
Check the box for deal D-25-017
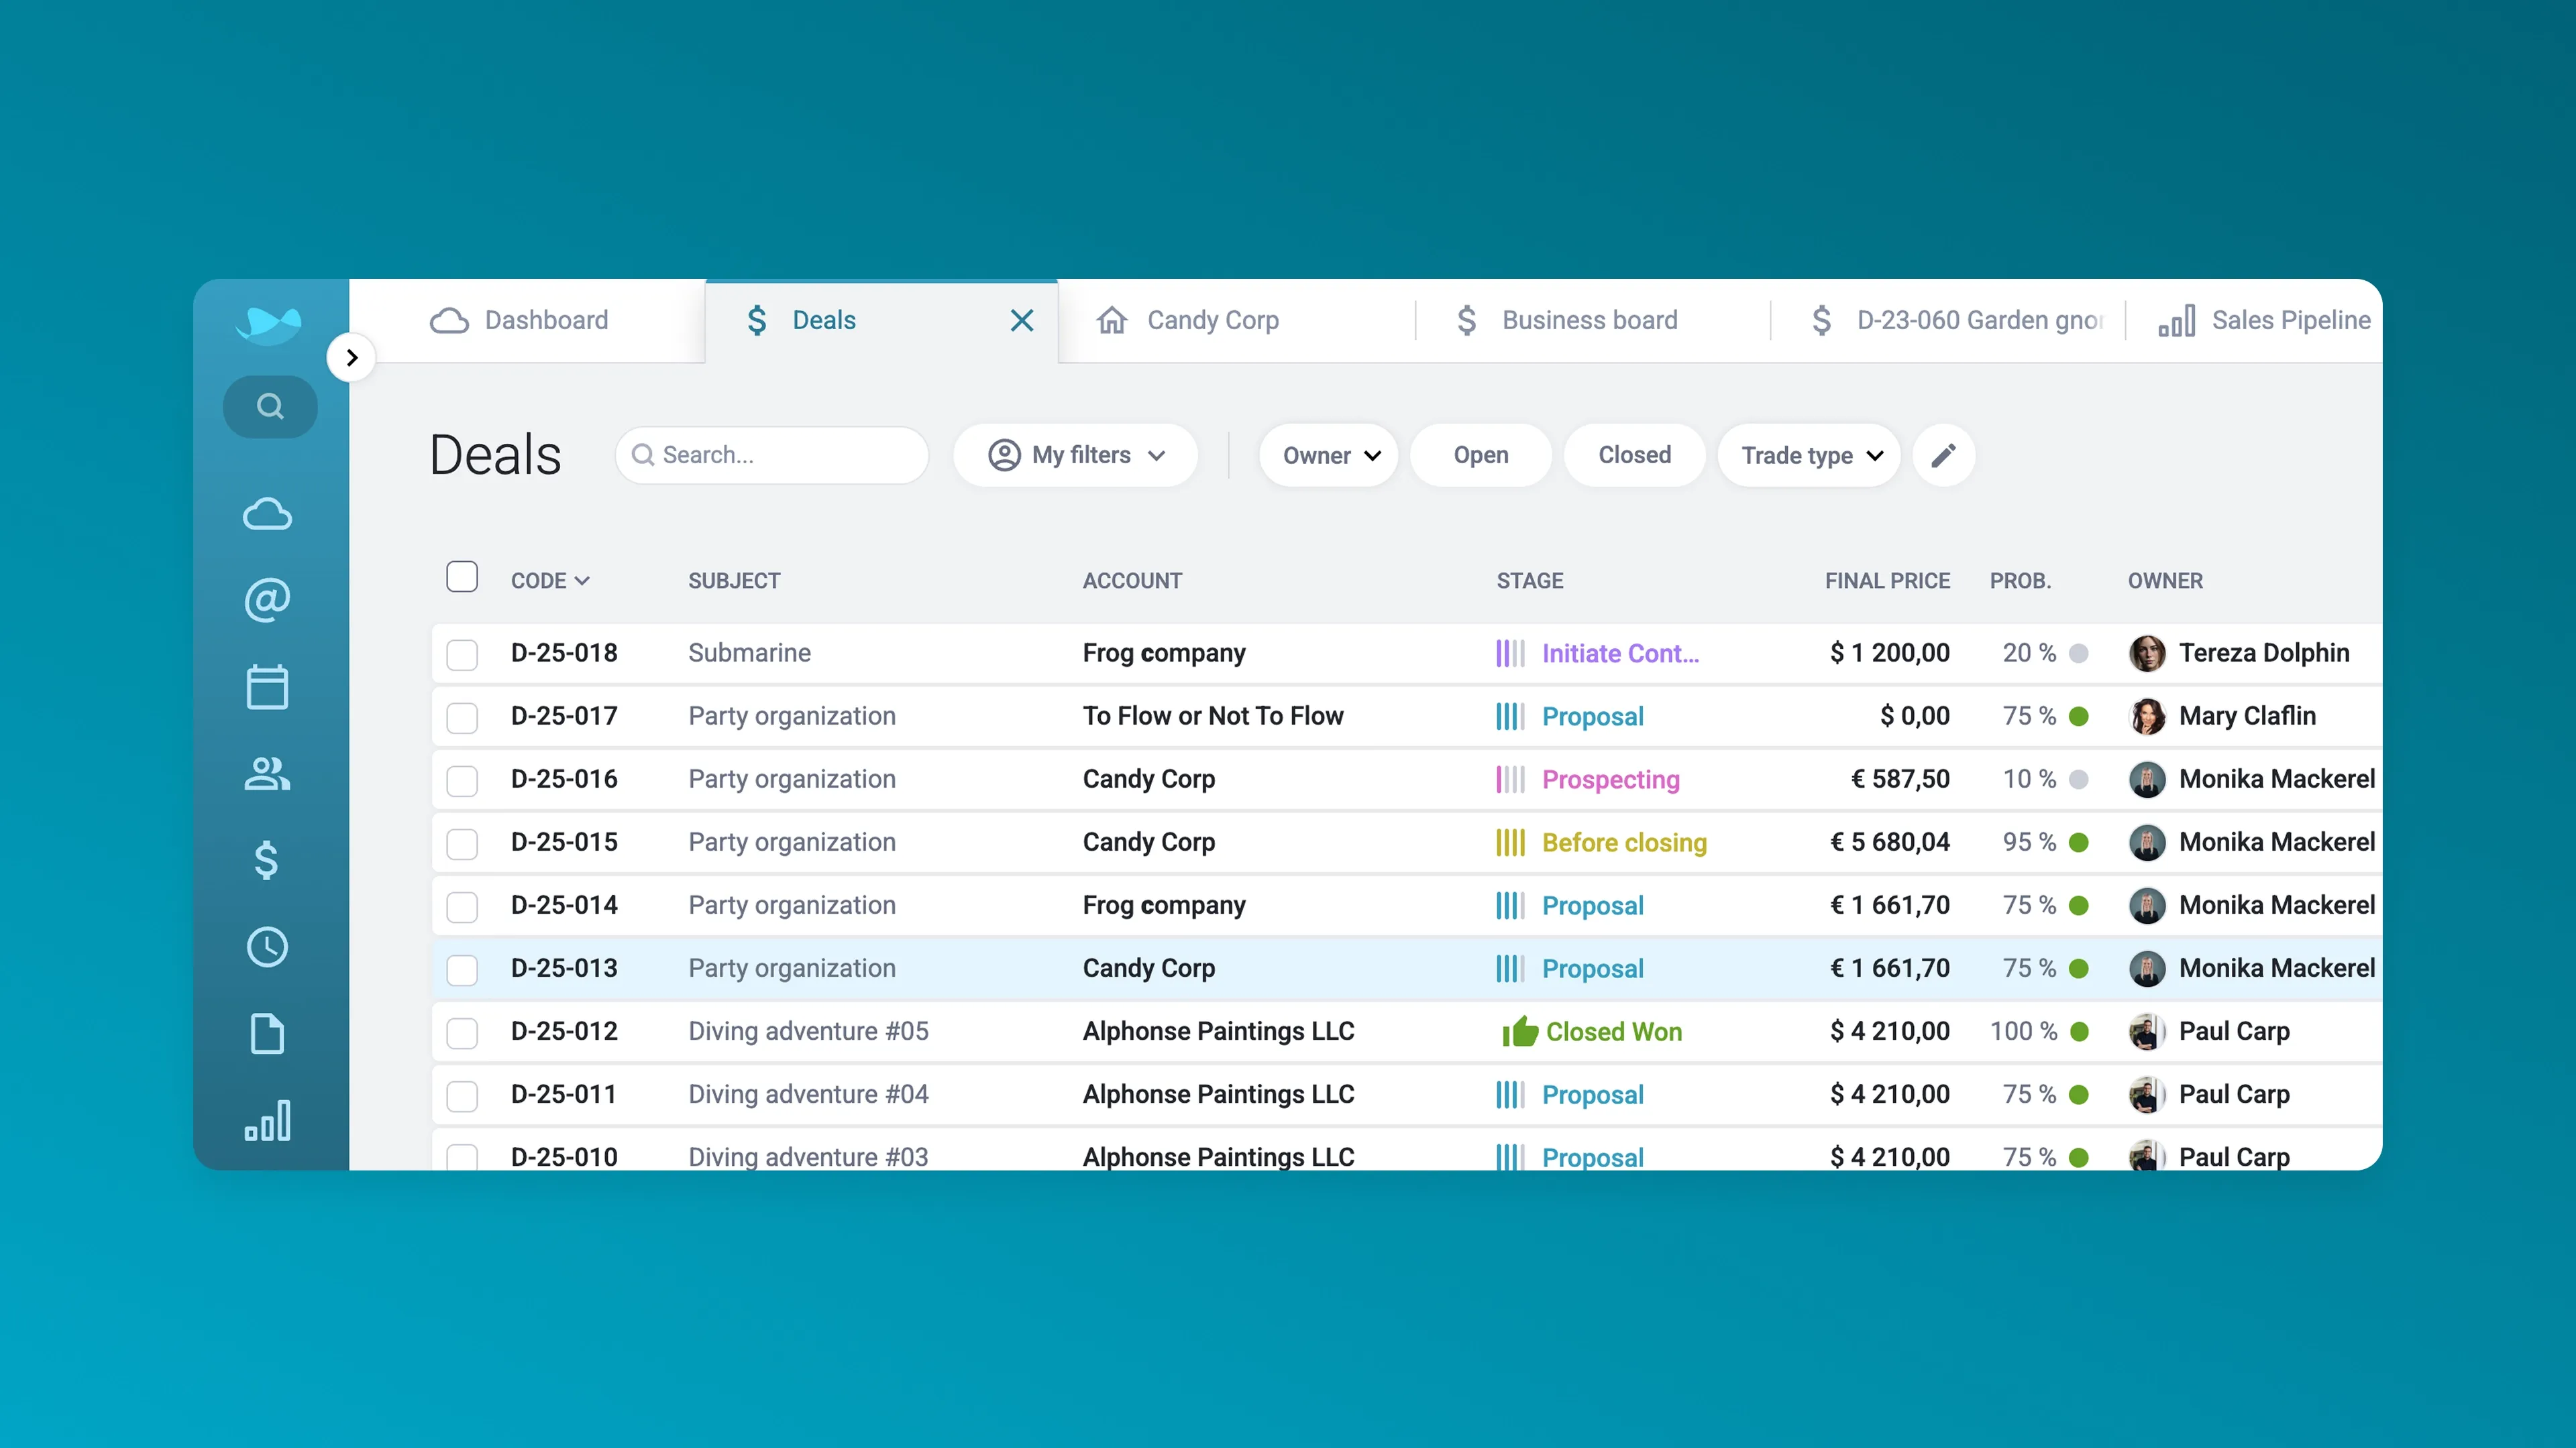[x=462, y=717]
